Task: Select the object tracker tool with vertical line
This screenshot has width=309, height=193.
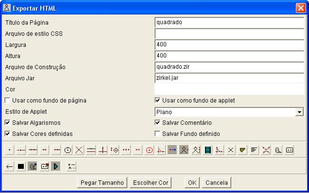Action: (196, 150)
